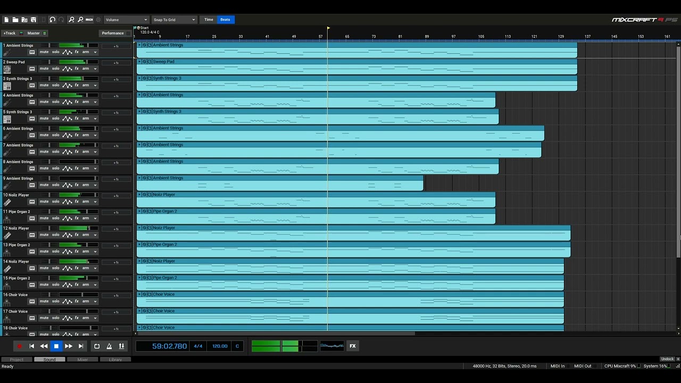Zoom out of the timeline
This screenshot has height=383, width=681.
(x=80, y=20)
